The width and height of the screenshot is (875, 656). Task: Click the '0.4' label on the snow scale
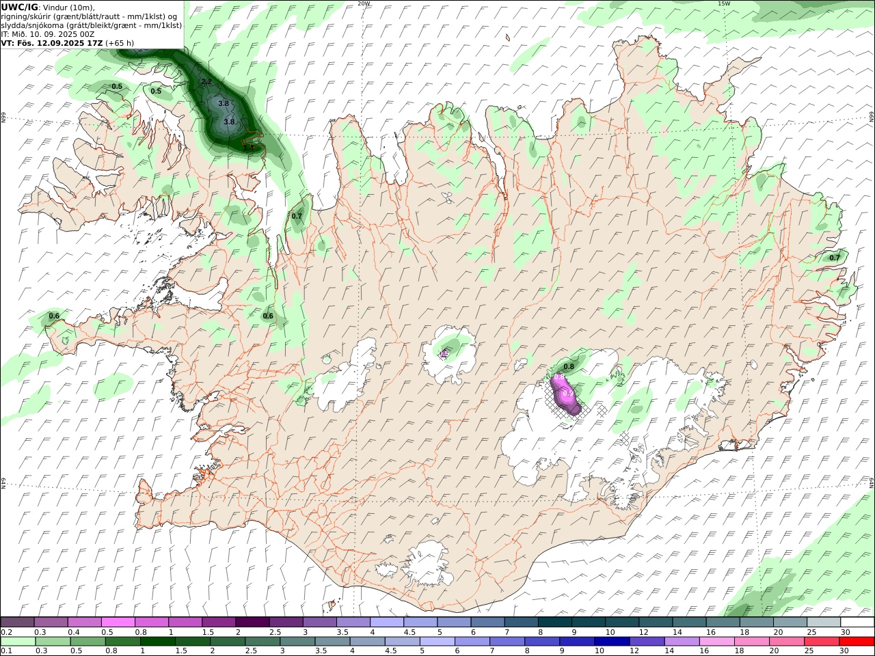click(74, 632)
